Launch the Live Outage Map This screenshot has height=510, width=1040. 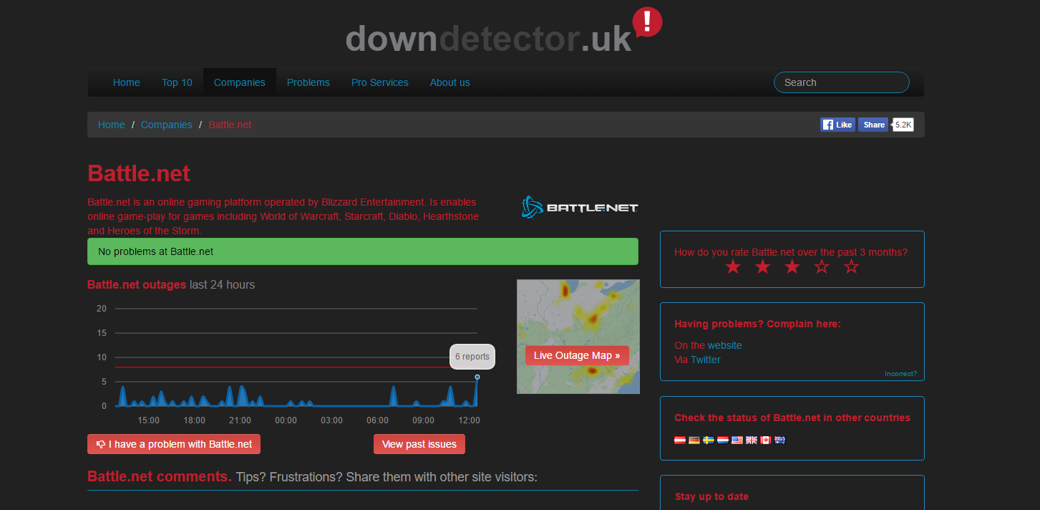[577, 355]
